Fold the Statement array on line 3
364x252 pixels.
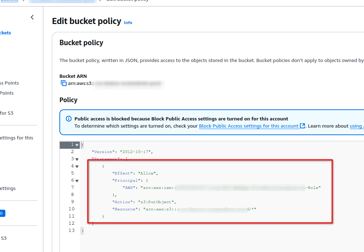coord(77,159)
